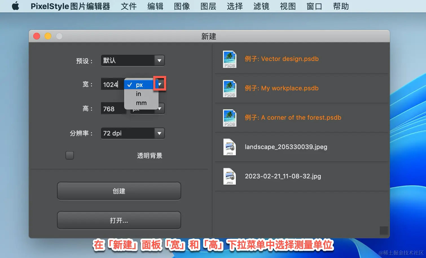
Task: Open the 帮助 menu
Action: [x=341, y=6]
